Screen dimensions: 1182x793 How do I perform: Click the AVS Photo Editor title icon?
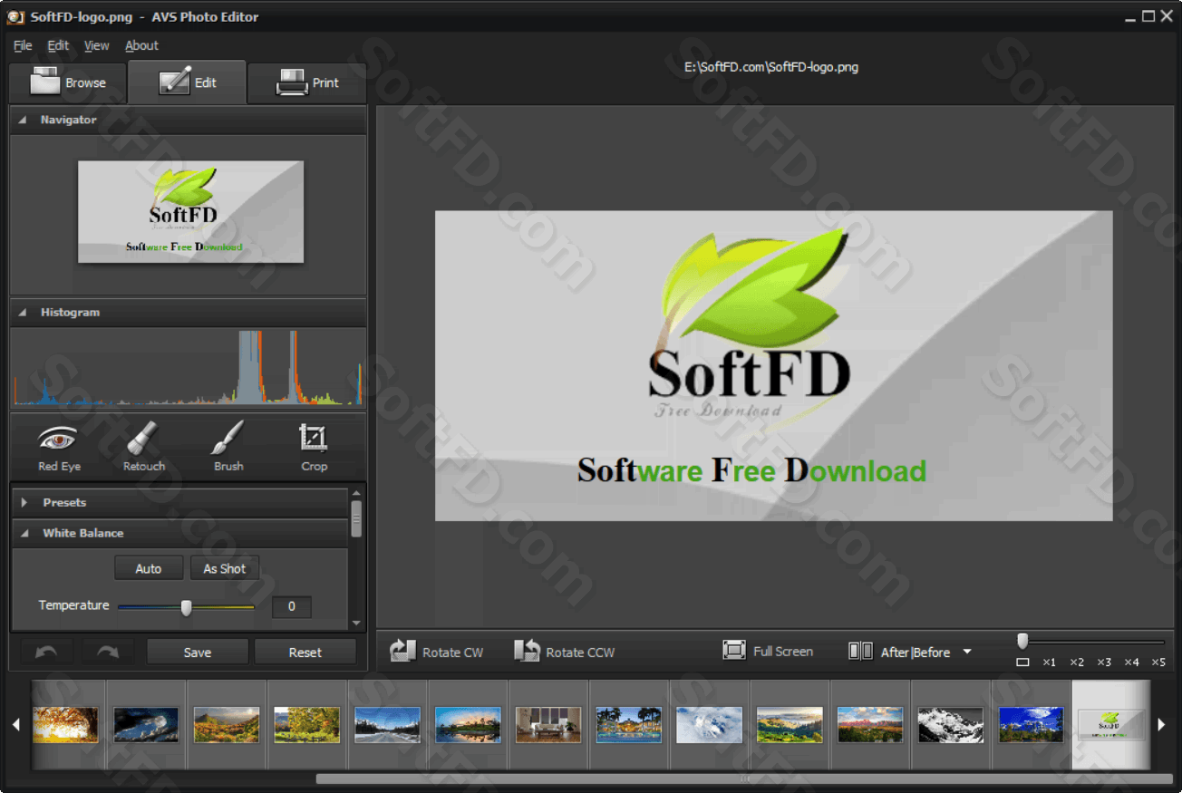tap(15, 16)
